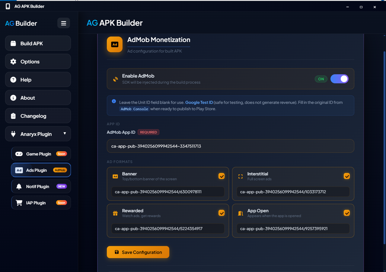View the Changelog section

click(x=38, y=116)
